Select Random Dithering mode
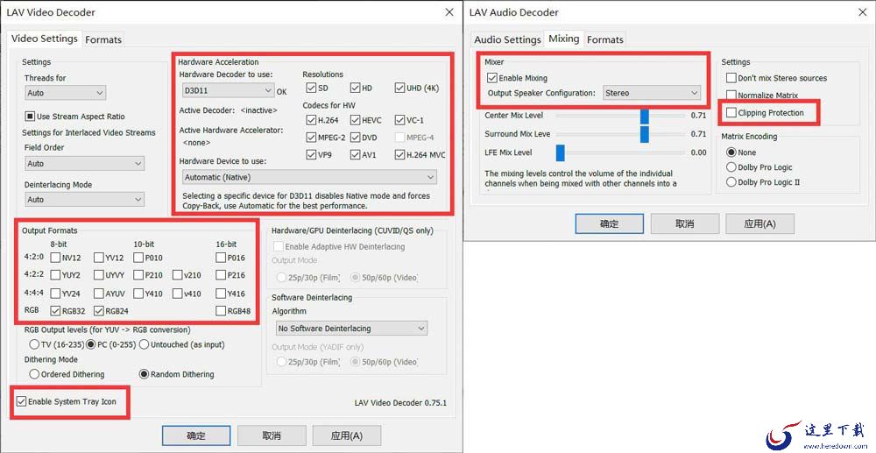 coord(144,374)
